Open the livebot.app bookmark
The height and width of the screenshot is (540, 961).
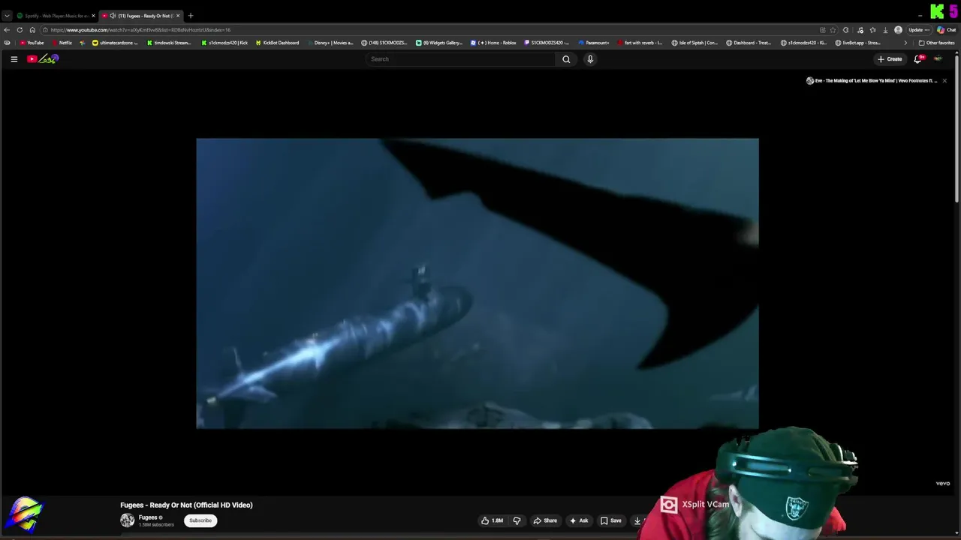point(858,43)
